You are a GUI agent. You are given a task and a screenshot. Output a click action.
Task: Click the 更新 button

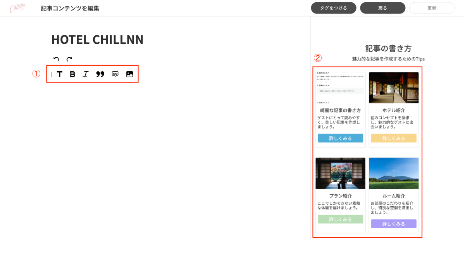pos(432,8)
